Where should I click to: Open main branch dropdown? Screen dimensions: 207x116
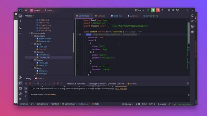click(49, 10)
